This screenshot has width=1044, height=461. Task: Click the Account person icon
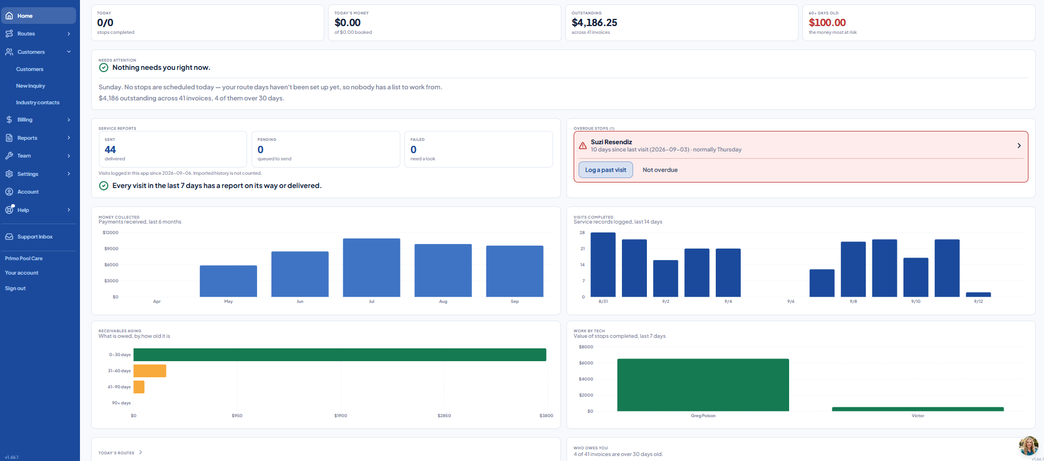click(9, 192)
